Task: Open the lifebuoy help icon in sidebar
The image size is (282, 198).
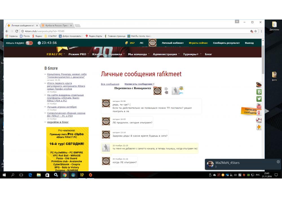Action: (259, 120)
